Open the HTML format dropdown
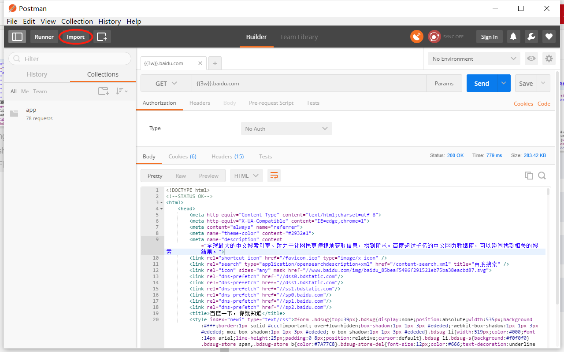Viewport: 564px width, 352px height. coord(246,176)
